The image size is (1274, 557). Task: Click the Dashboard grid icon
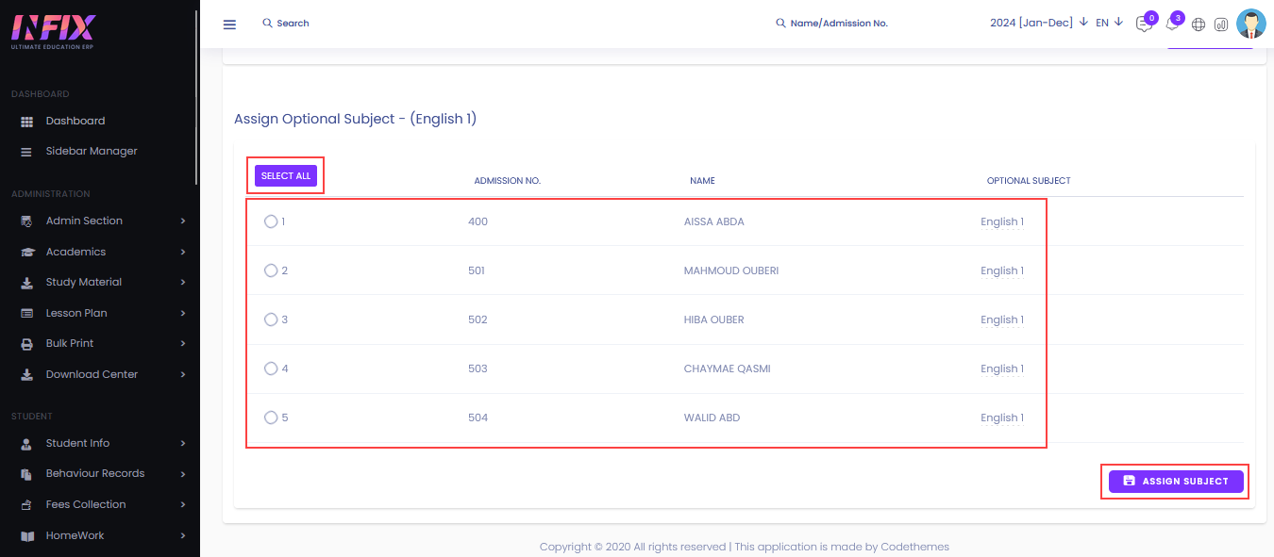27,122
